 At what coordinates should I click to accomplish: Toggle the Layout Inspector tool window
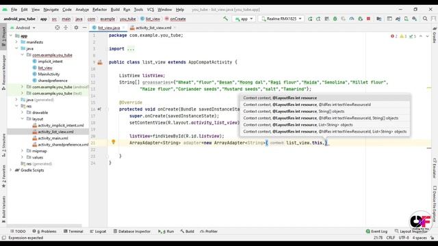pyautogui.click(x=411, y=231)
